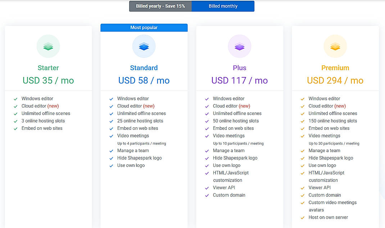The height and width of the screenshot is (228, 385).
Task: Click Premium's Custom video meetings avatars checkmark
Action: point(303,203)
